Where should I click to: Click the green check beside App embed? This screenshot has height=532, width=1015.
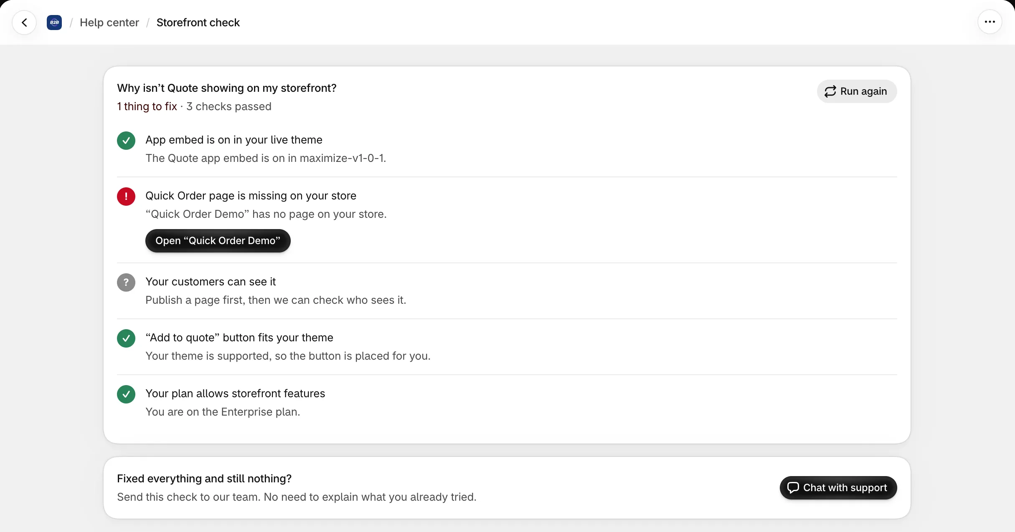pos(126,141)
